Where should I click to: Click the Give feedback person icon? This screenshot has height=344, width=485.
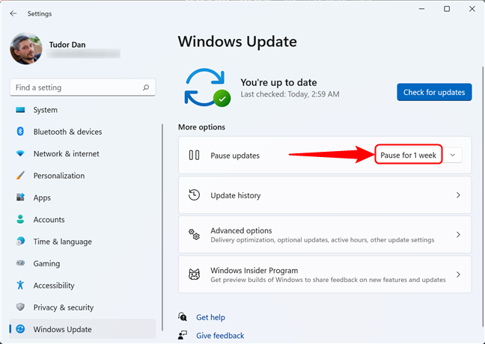point(183,335)
